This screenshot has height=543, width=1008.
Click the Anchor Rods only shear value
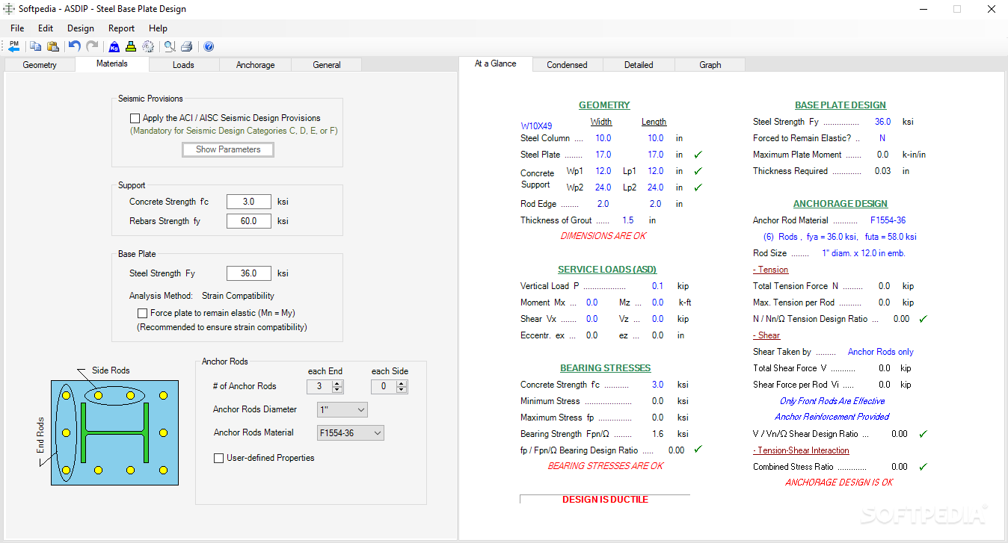click(x=880, y=352)
